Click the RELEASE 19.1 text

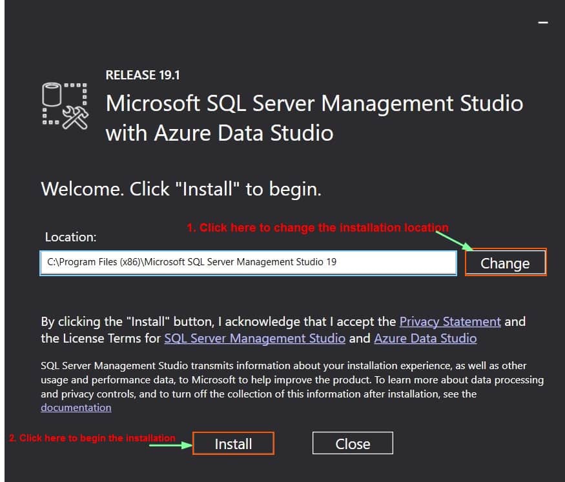point(142,75)
